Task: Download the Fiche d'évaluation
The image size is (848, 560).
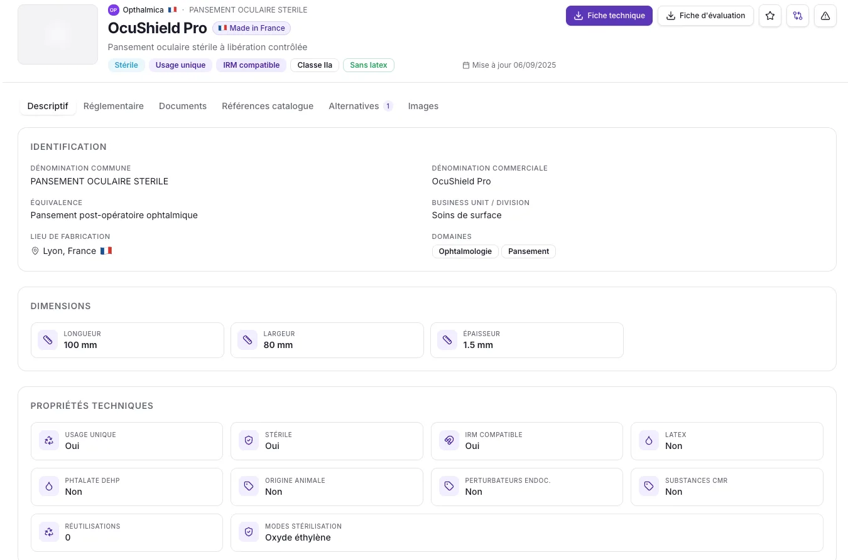Action: [705, 16]
